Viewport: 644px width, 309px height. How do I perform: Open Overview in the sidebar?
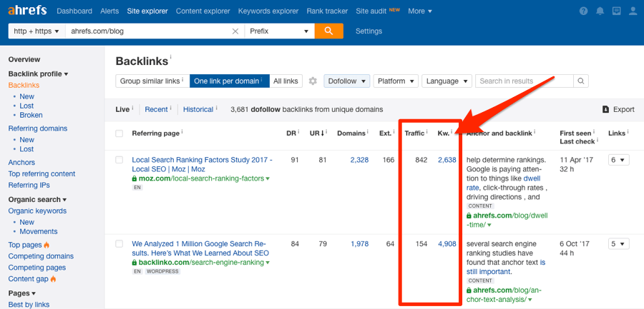click(24, 59)
